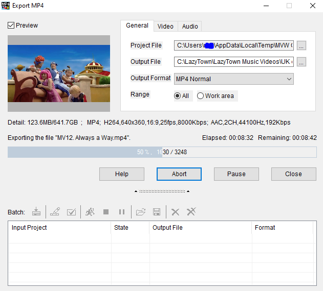Delete the selected batch item with the X icon
323x291 pixels.
(175, 212)
